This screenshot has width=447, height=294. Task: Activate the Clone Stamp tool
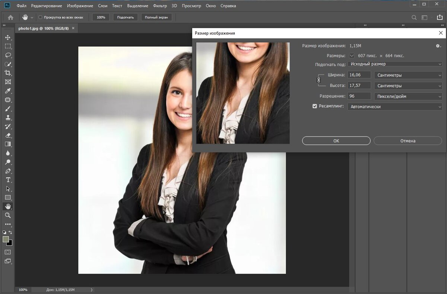pos(8,117)
